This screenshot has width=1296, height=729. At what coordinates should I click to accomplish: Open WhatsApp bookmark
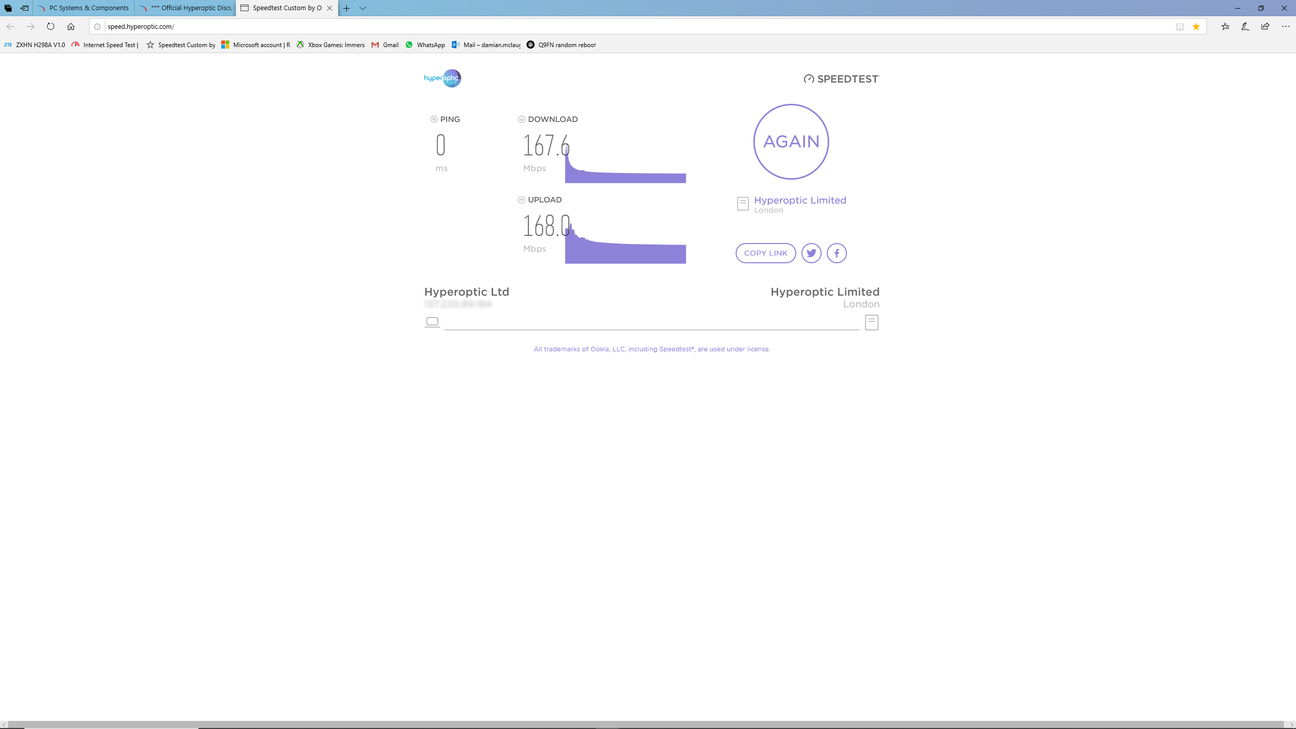425,45
